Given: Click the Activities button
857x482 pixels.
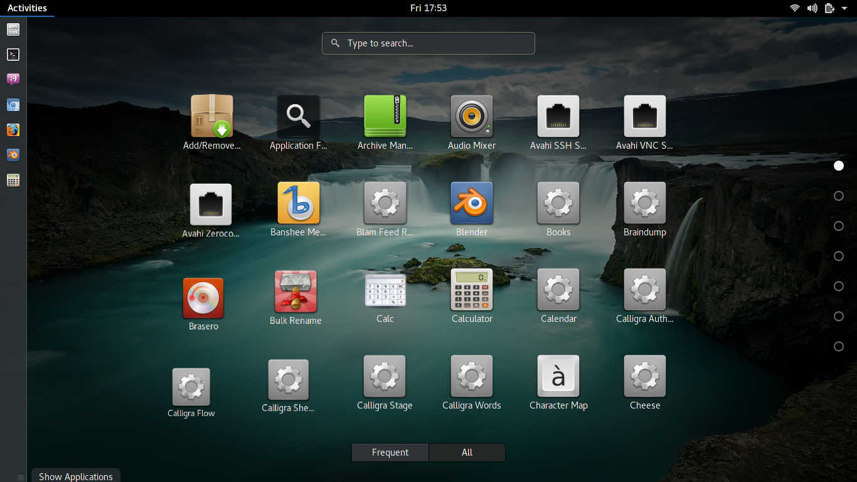Looking at the screenshot, I should pyautogui.click(x=27, y=8).
